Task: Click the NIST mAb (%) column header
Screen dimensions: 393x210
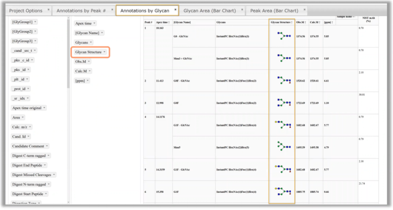Action: (x=368, y=20)
